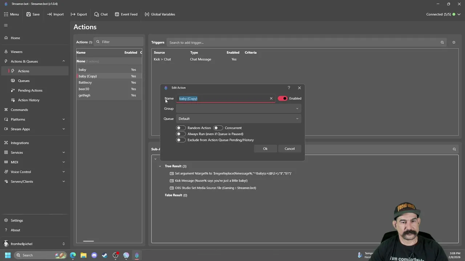The image size is (465, 261).
Task: Click the help question mark in Edit Action
Action: click(289, 88)
